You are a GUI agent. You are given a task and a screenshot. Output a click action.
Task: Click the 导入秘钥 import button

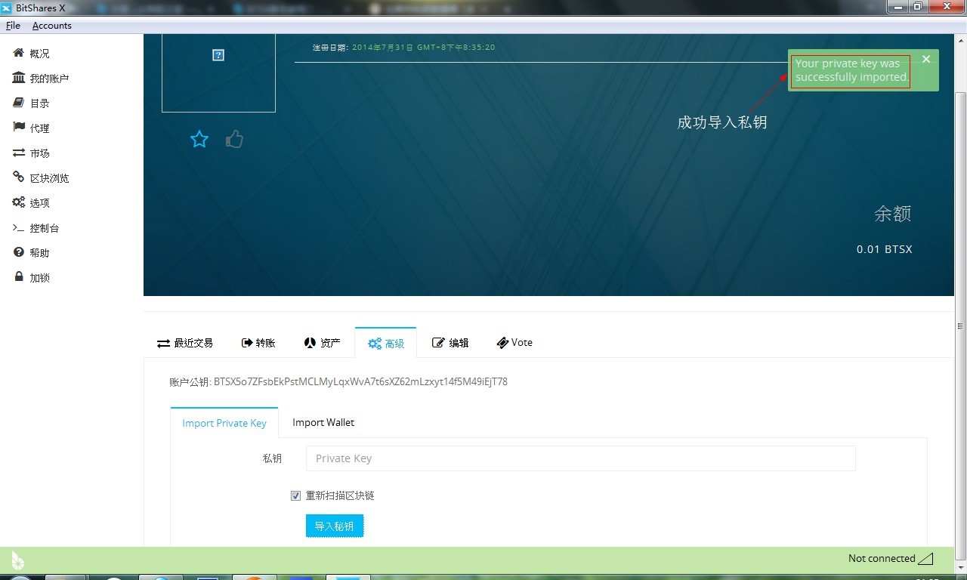tap(335, 526)
